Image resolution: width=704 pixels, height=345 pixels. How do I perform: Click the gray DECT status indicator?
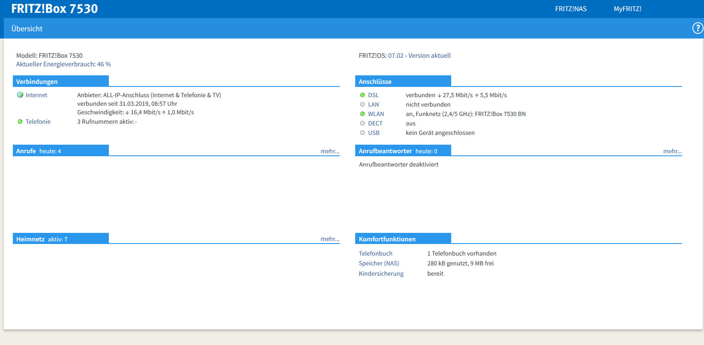362,123
